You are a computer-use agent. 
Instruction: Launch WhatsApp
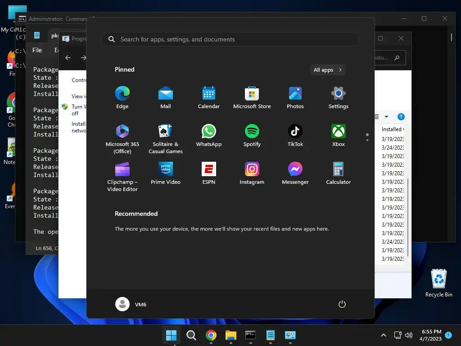(209, 135)
